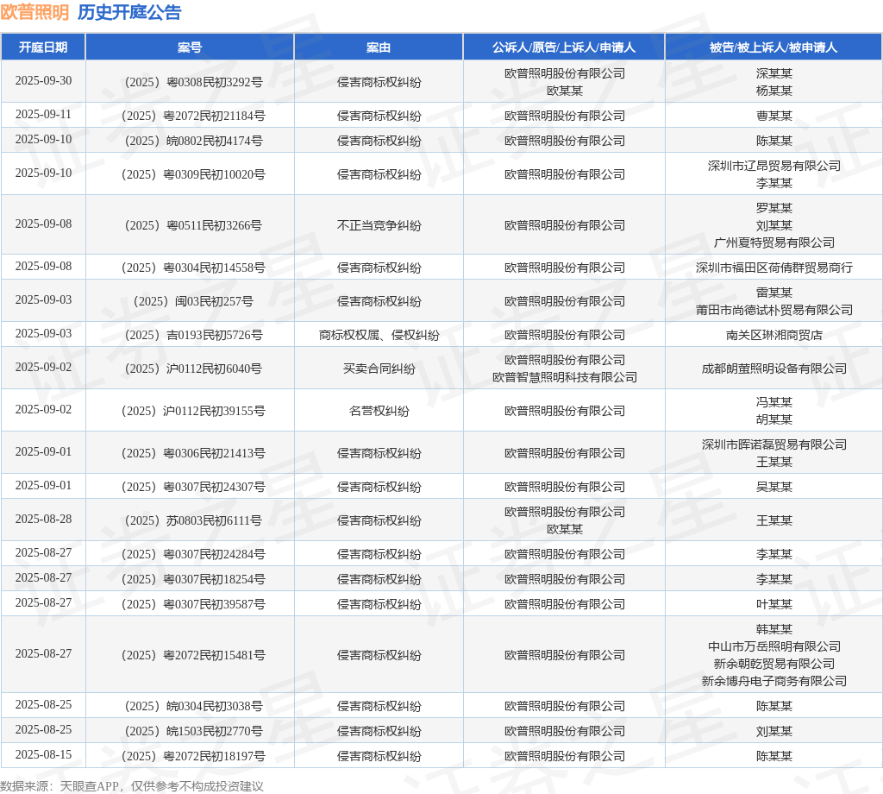Select the 案由 column header

pyautogui.click(x=379, y=47)
